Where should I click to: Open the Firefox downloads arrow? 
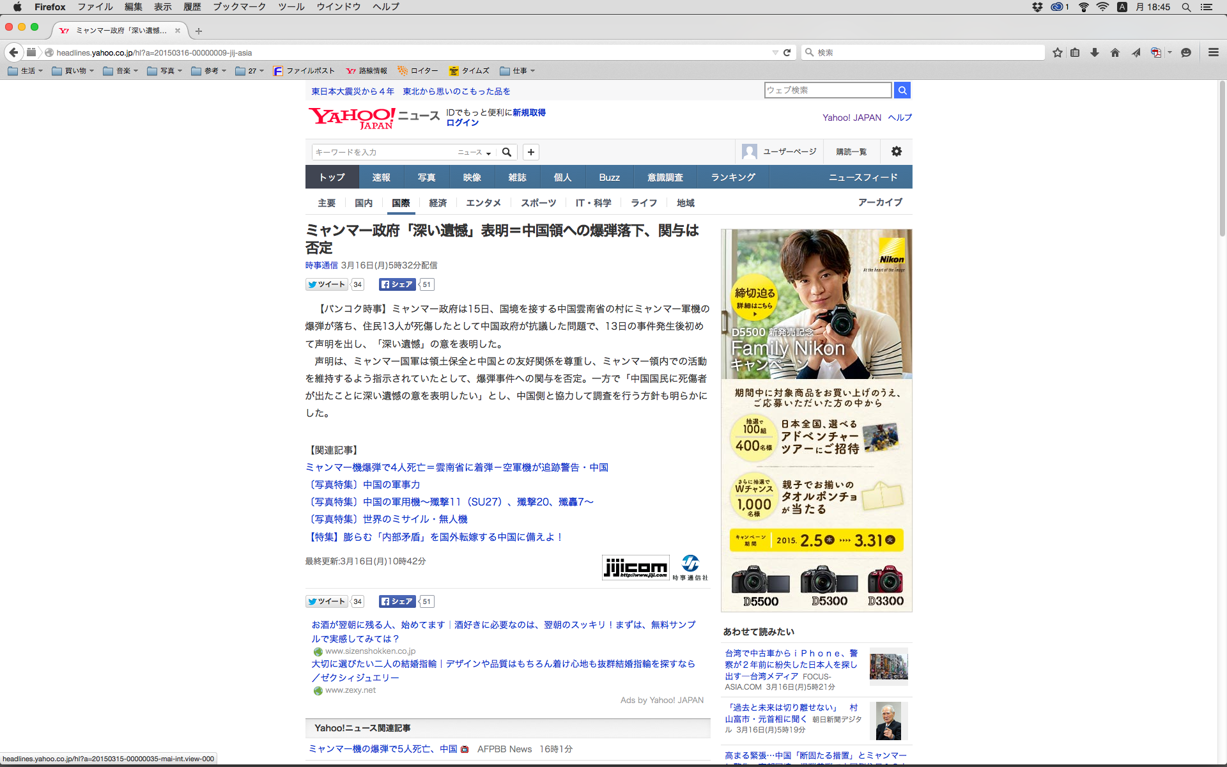(1095, 52)
